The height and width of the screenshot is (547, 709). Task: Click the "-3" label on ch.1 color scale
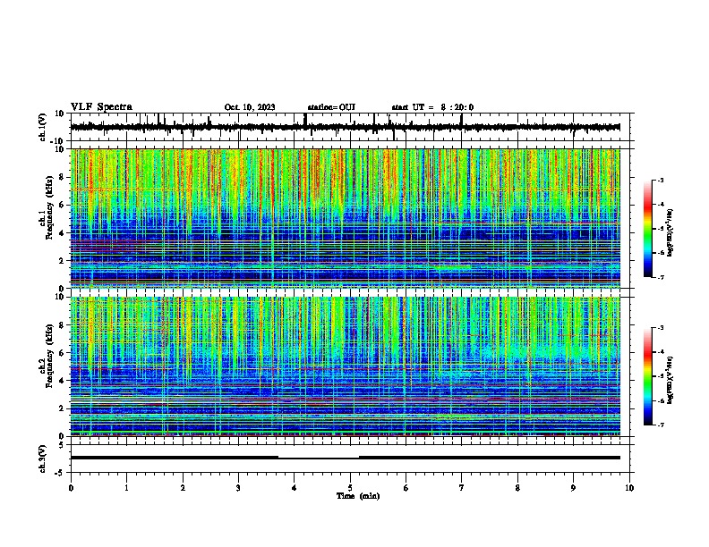pos(660,180)
